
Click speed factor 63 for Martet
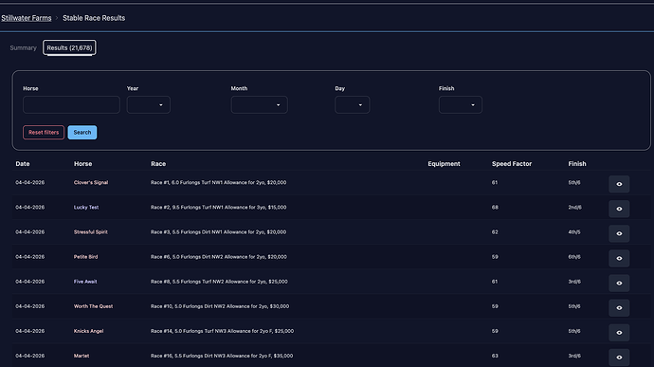click(x=495, y=356)
